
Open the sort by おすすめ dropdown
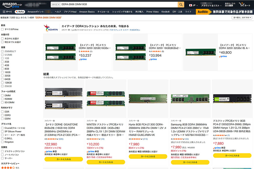click(x=242, y=17)
